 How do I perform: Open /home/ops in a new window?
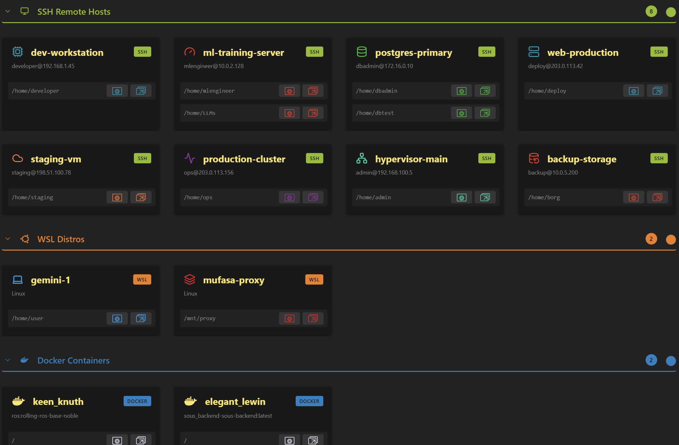point(313,197)
